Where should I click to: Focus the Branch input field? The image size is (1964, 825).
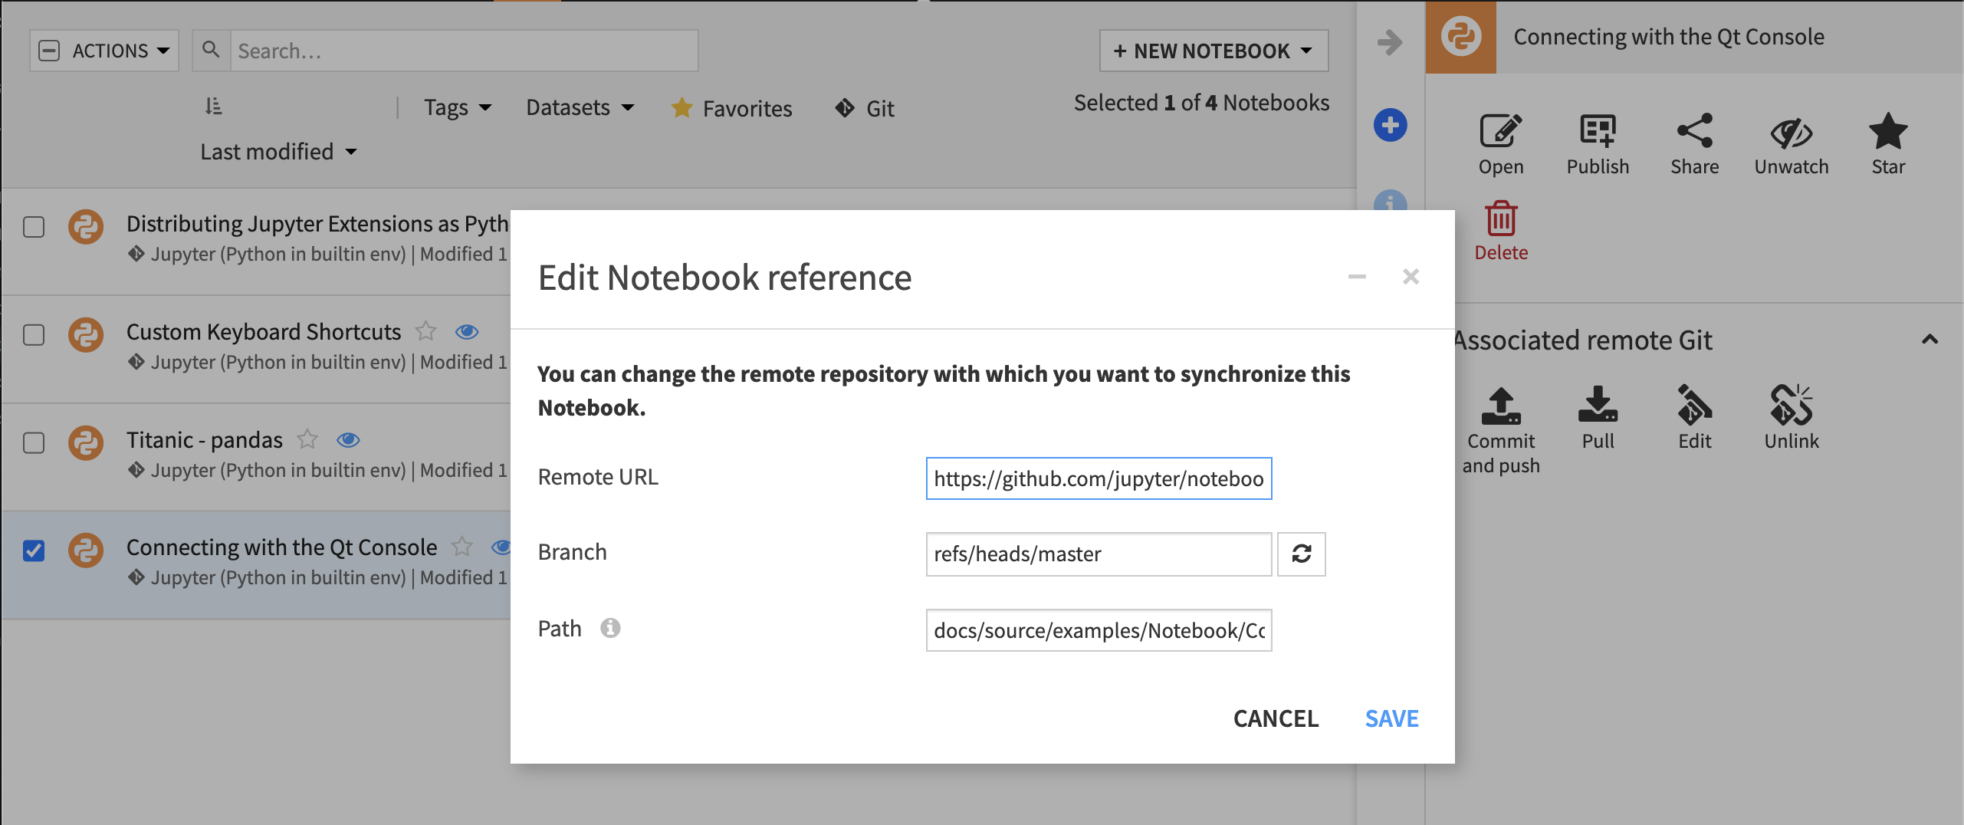point(1099,554)
